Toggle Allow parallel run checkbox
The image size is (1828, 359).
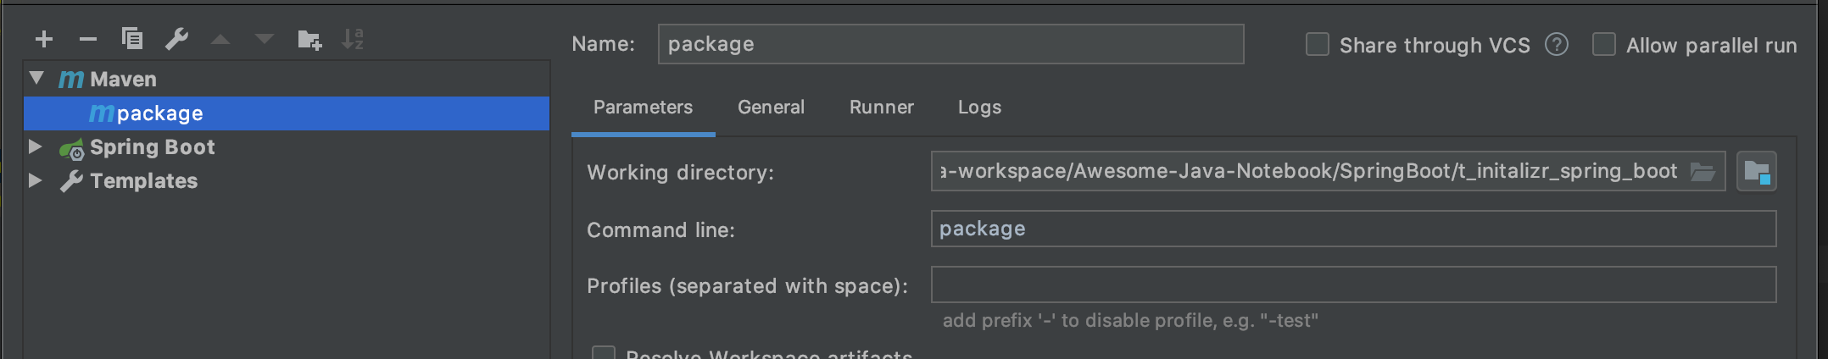1604,45
